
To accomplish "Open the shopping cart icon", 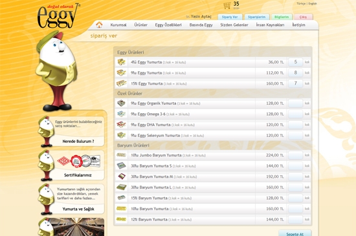I will 227,5.
